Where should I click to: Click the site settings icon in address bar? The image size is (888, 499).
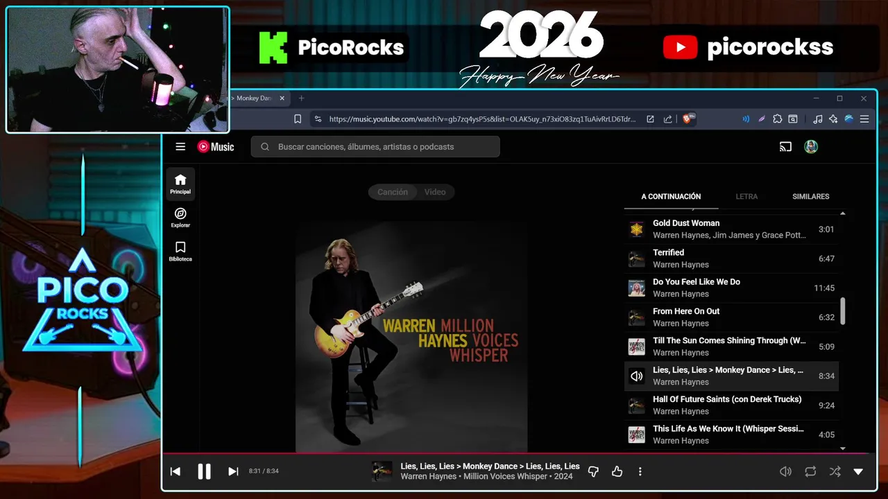pyautogui.click(x=318, y=119)
